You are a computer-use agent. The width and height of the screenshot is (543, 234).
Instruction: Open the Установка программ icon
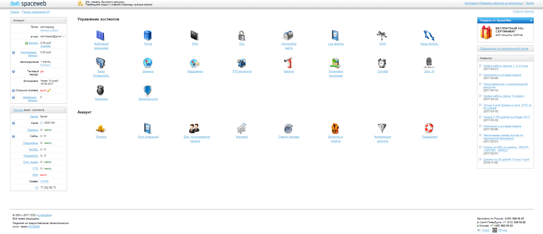point(335,63)
